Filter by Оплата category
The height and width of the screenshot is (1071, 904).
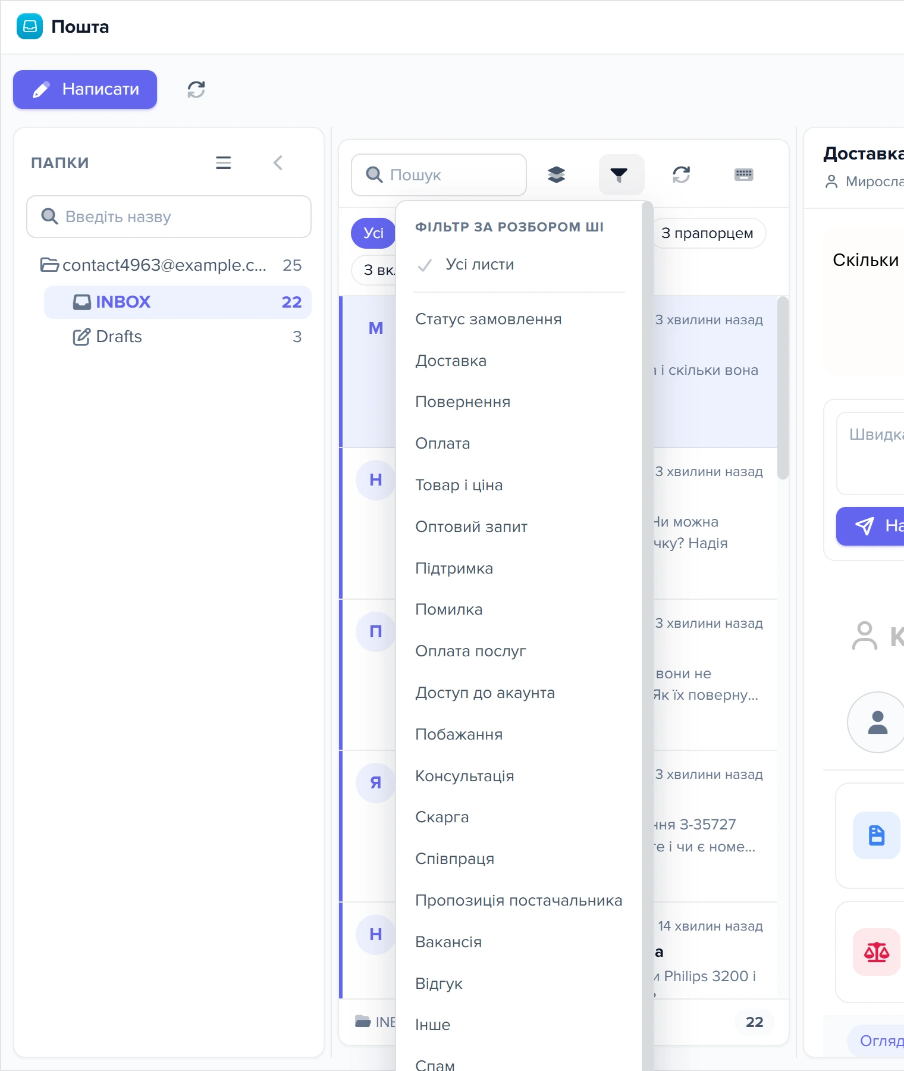[x=519, y=444]
